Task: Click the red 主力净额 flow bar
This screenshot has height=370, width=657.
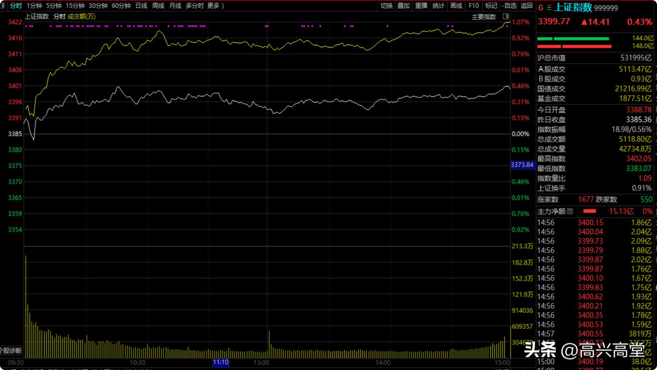Action: (589, 211)
